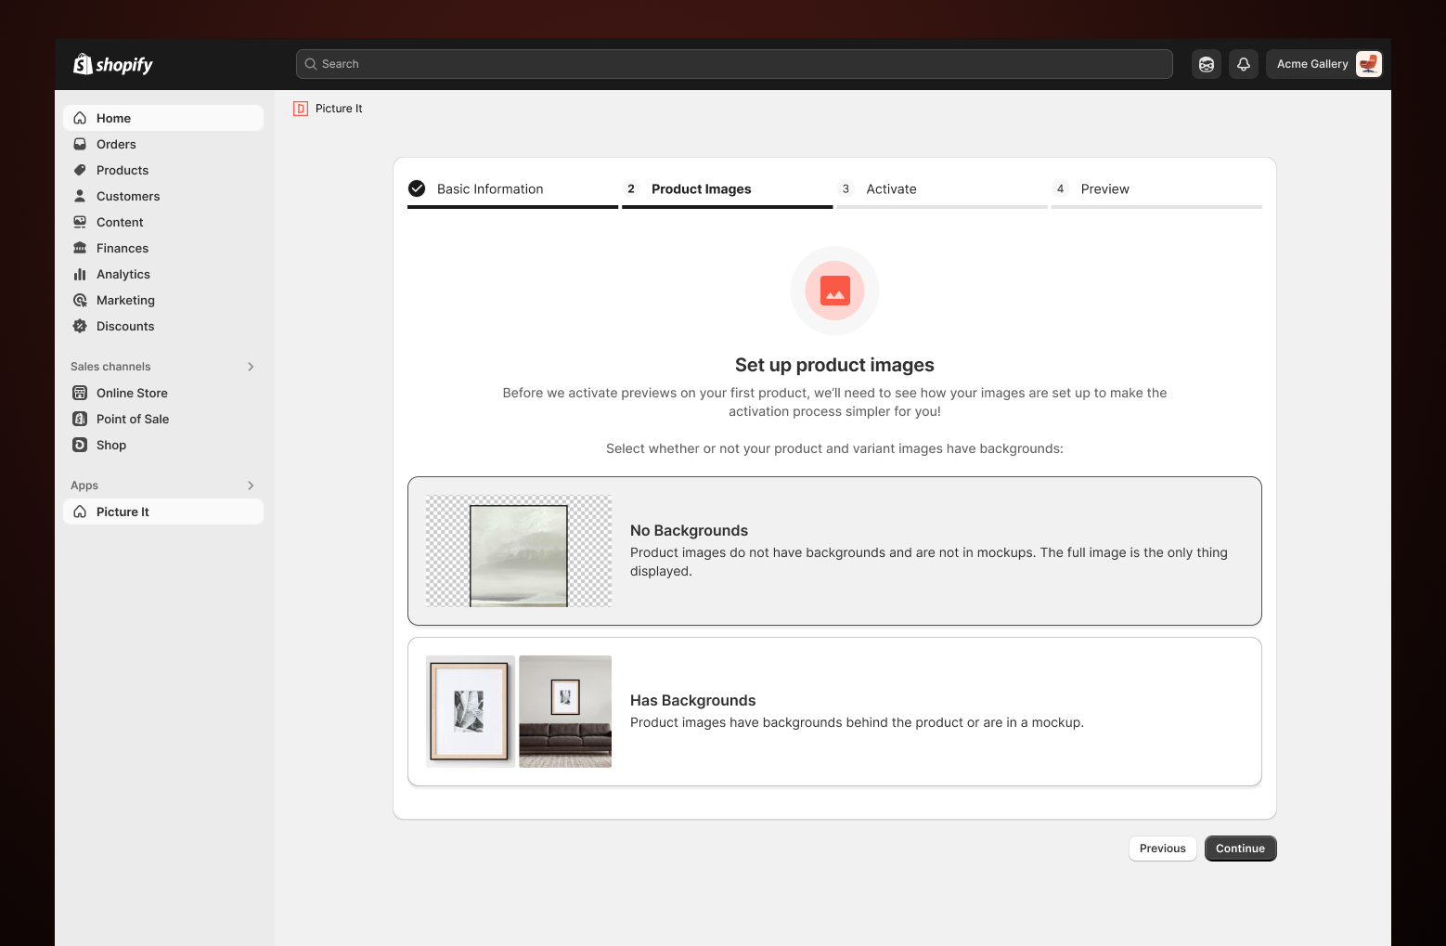Open the Online Store channel
Viewport: 1446px width, 946px height.
(x=163, y=393)
